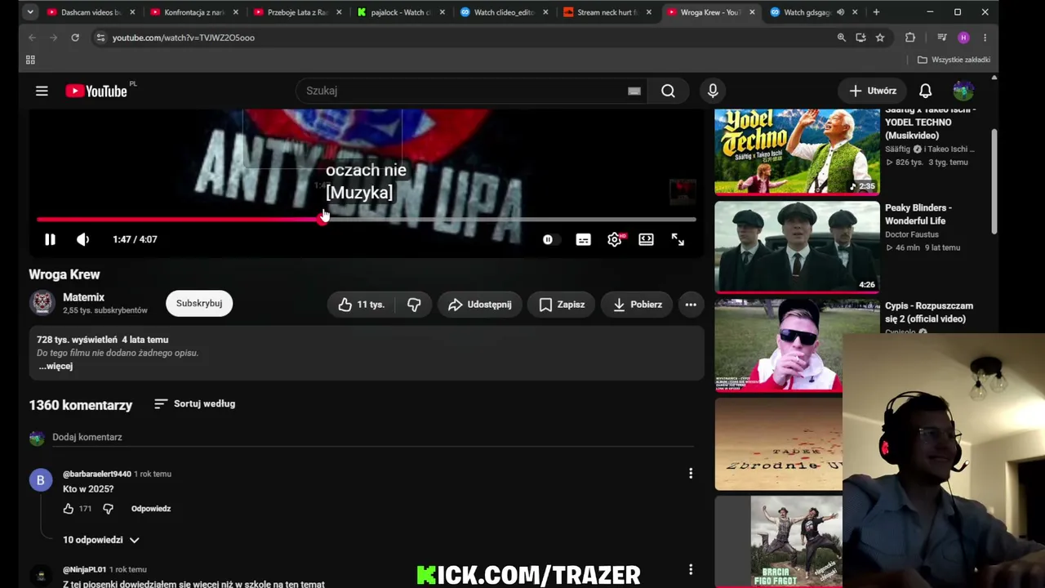View site information icon in address bar
The height and width of the screenshot is (588, 1045).
pyautogui.click(x=100, y=38)
